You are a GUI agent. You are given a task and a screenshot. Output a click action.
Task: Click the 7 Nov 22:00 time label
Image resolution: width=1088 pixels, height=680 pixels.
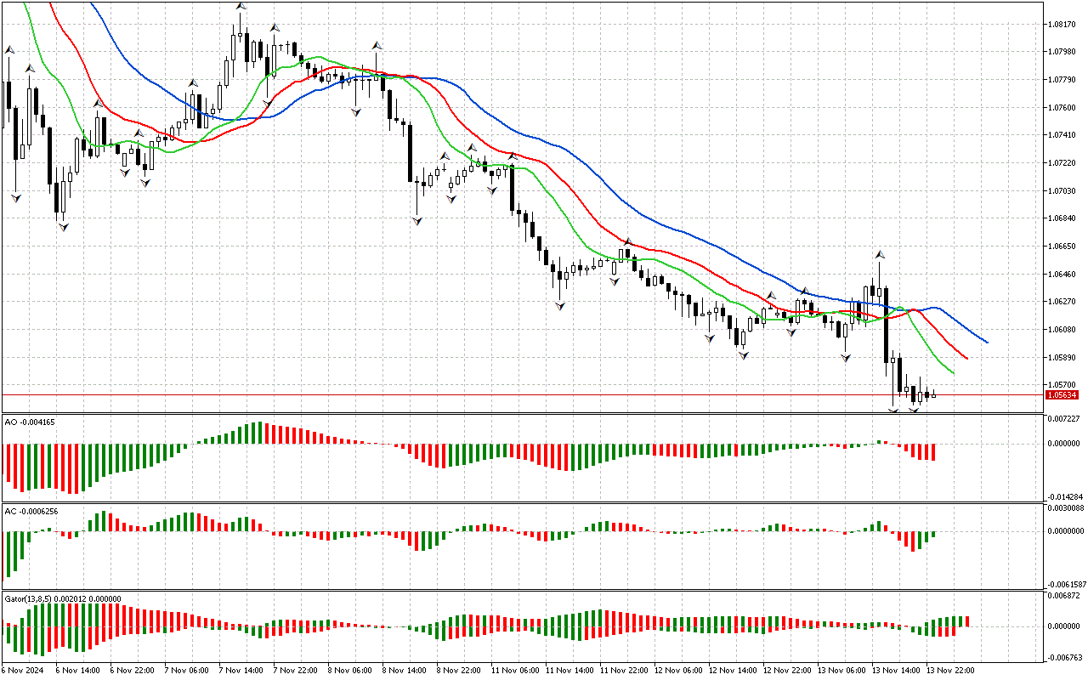[296, 670]
